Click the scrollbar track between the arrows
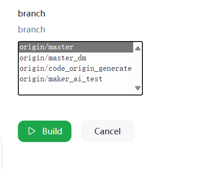Viewport: 201px width, 169px height. (138, 68)
